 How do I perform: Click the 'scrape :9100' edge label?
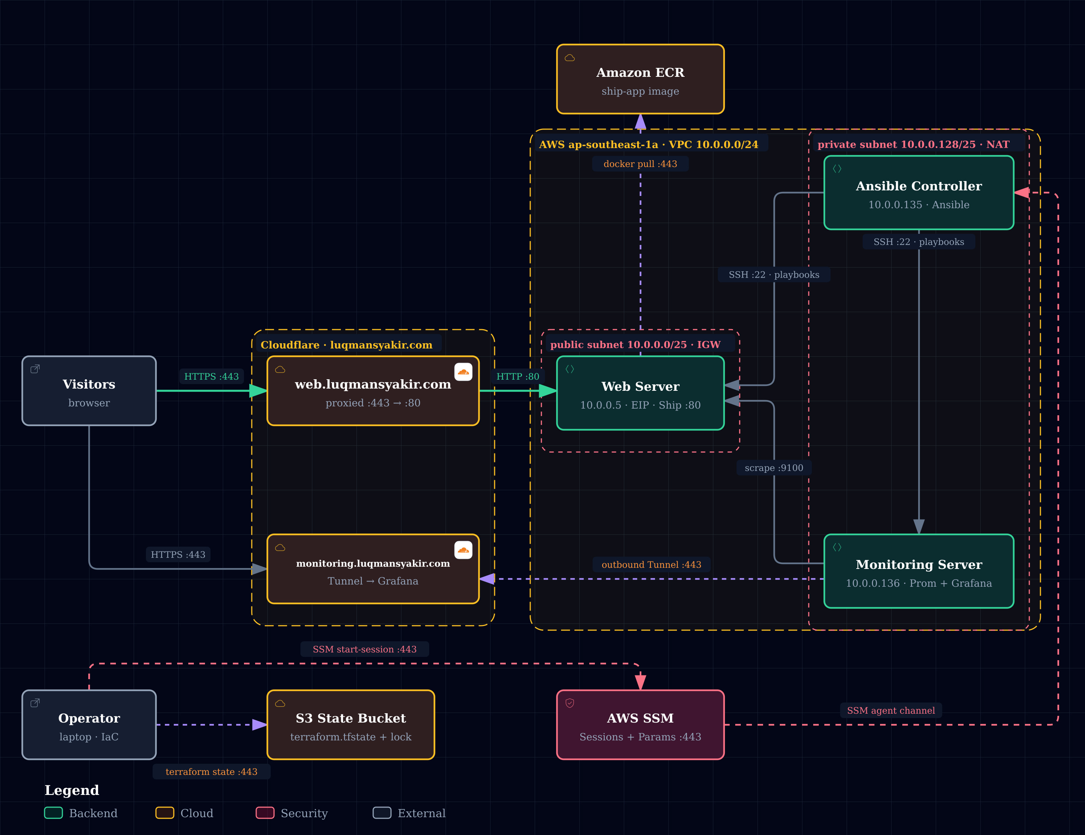pyautogui.click(x=773, y=468)
